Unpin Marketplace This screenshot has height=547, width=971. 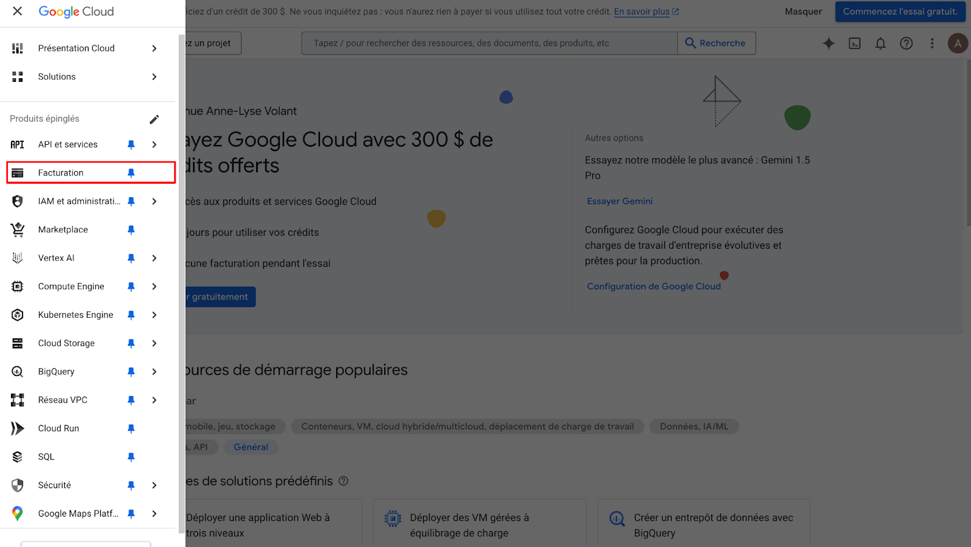(x=131, y=230)
